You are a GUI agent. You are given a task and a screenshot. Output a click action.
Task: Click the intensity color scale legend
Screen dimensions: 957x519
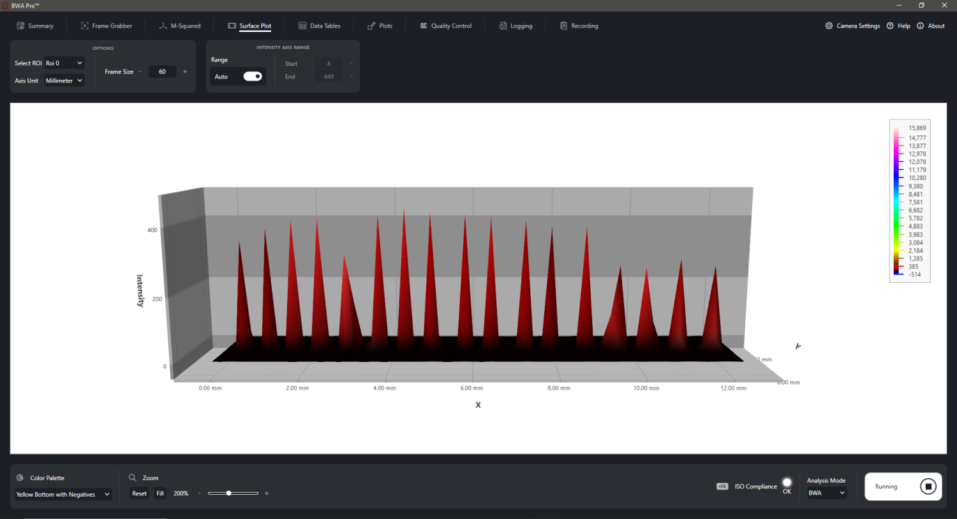(910, 201)
